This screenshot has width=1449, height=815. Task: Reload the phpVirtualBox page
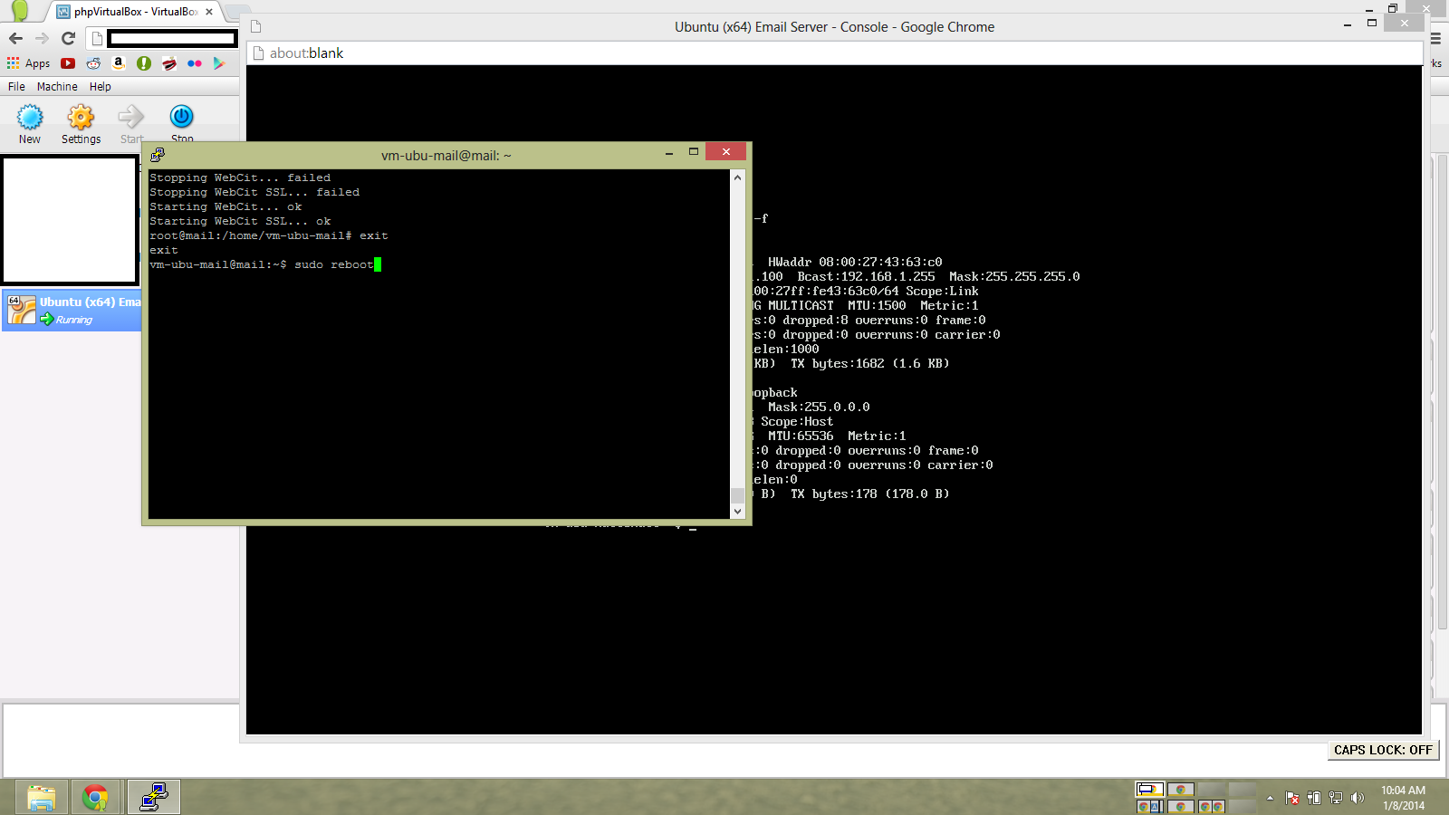tap(68, 38)
